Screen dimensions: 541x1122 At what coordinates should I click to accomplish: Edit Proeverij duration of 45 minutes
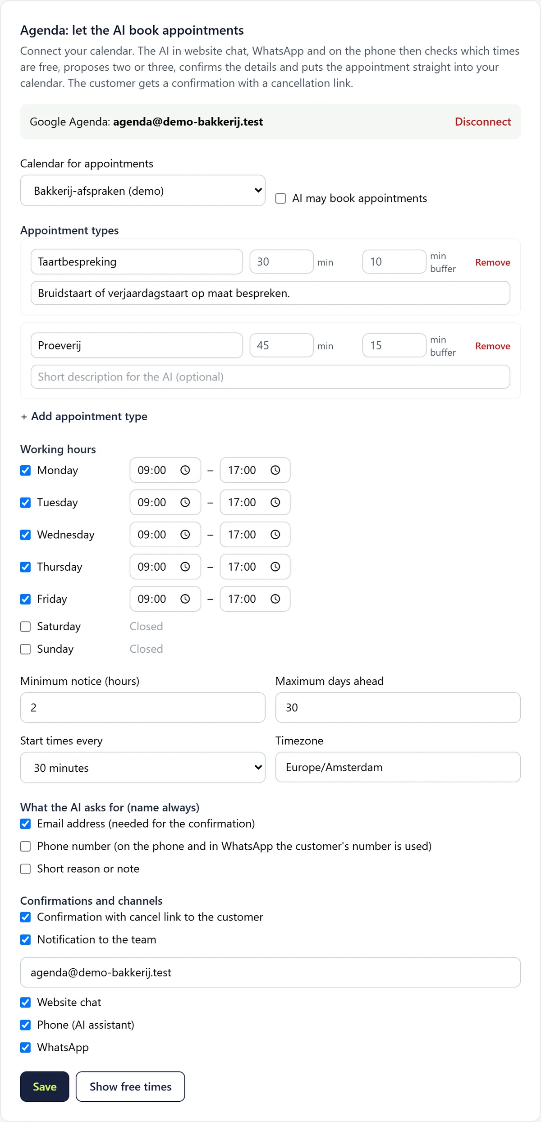tap(282, 346)
